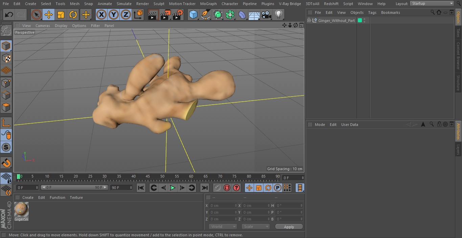Switch to Model mode

(6, 46)
